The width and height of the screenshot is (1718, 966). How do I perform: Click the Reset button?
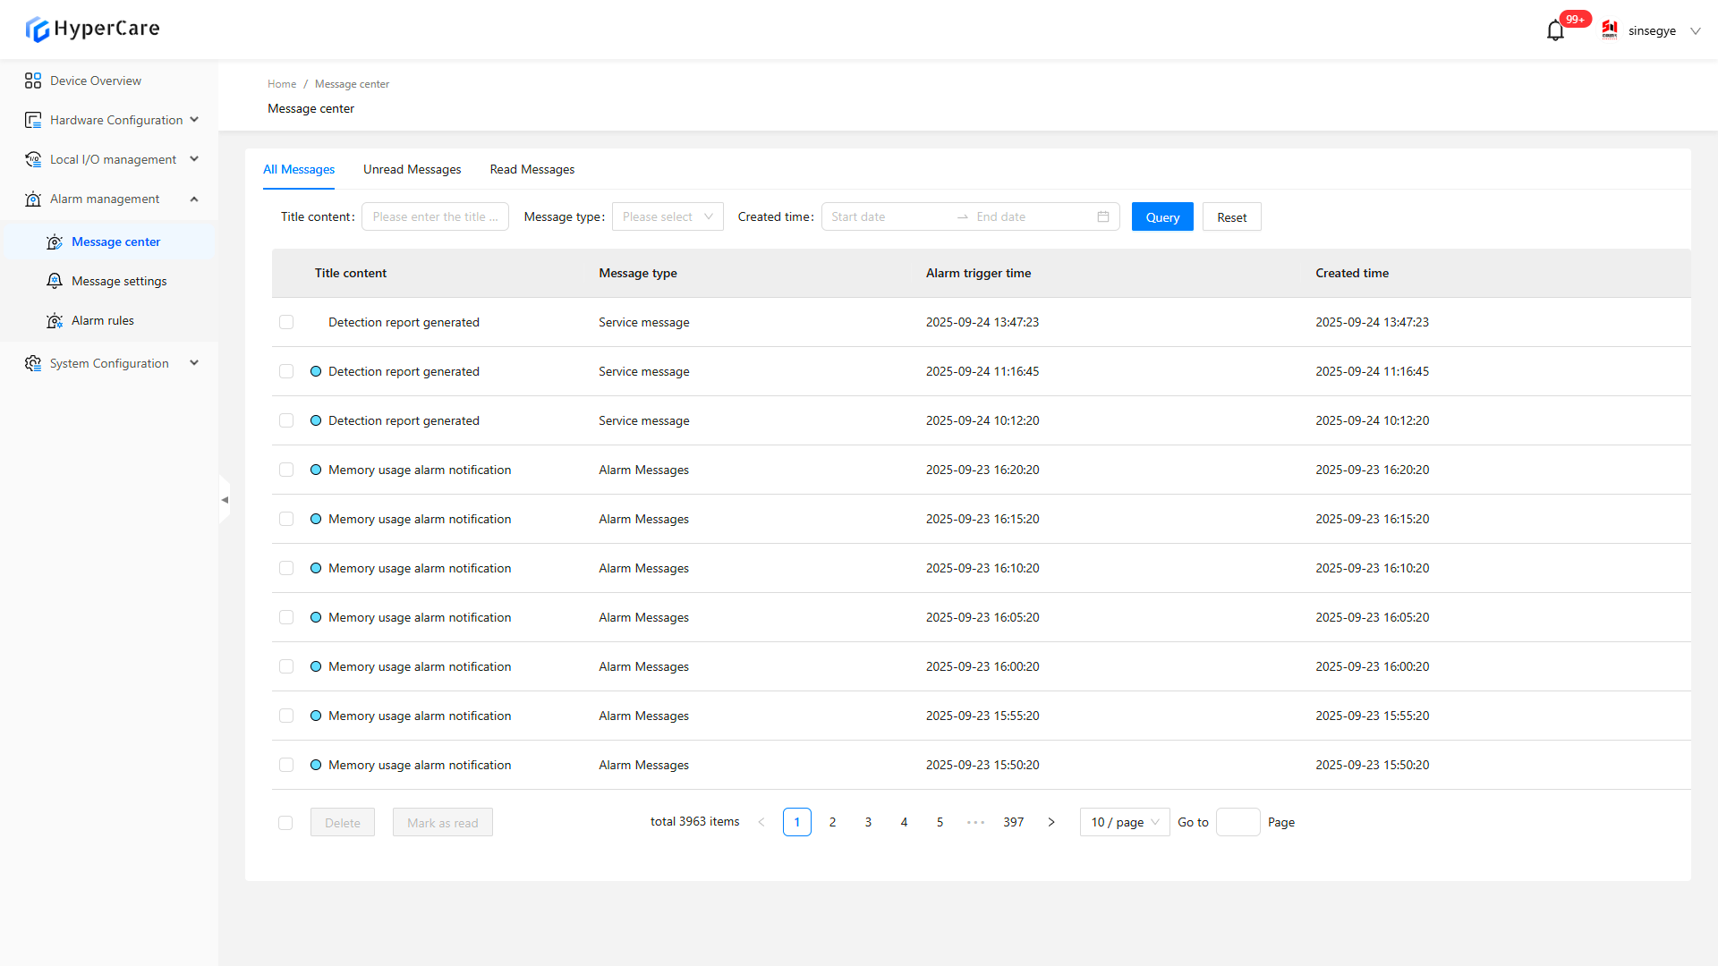pyautogui.click(x=1231, y=216)
